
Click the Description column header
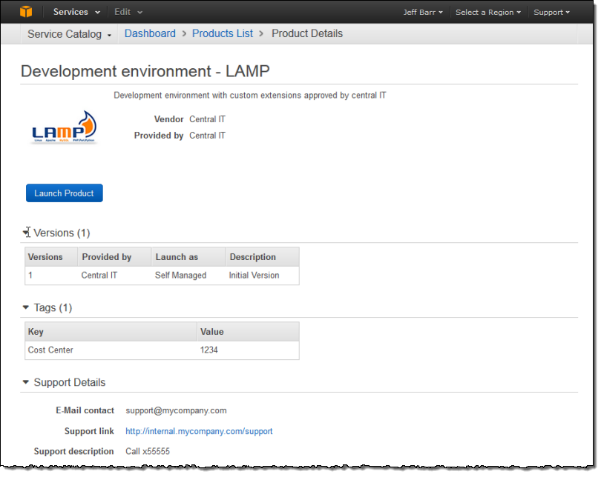coord(252,257)
